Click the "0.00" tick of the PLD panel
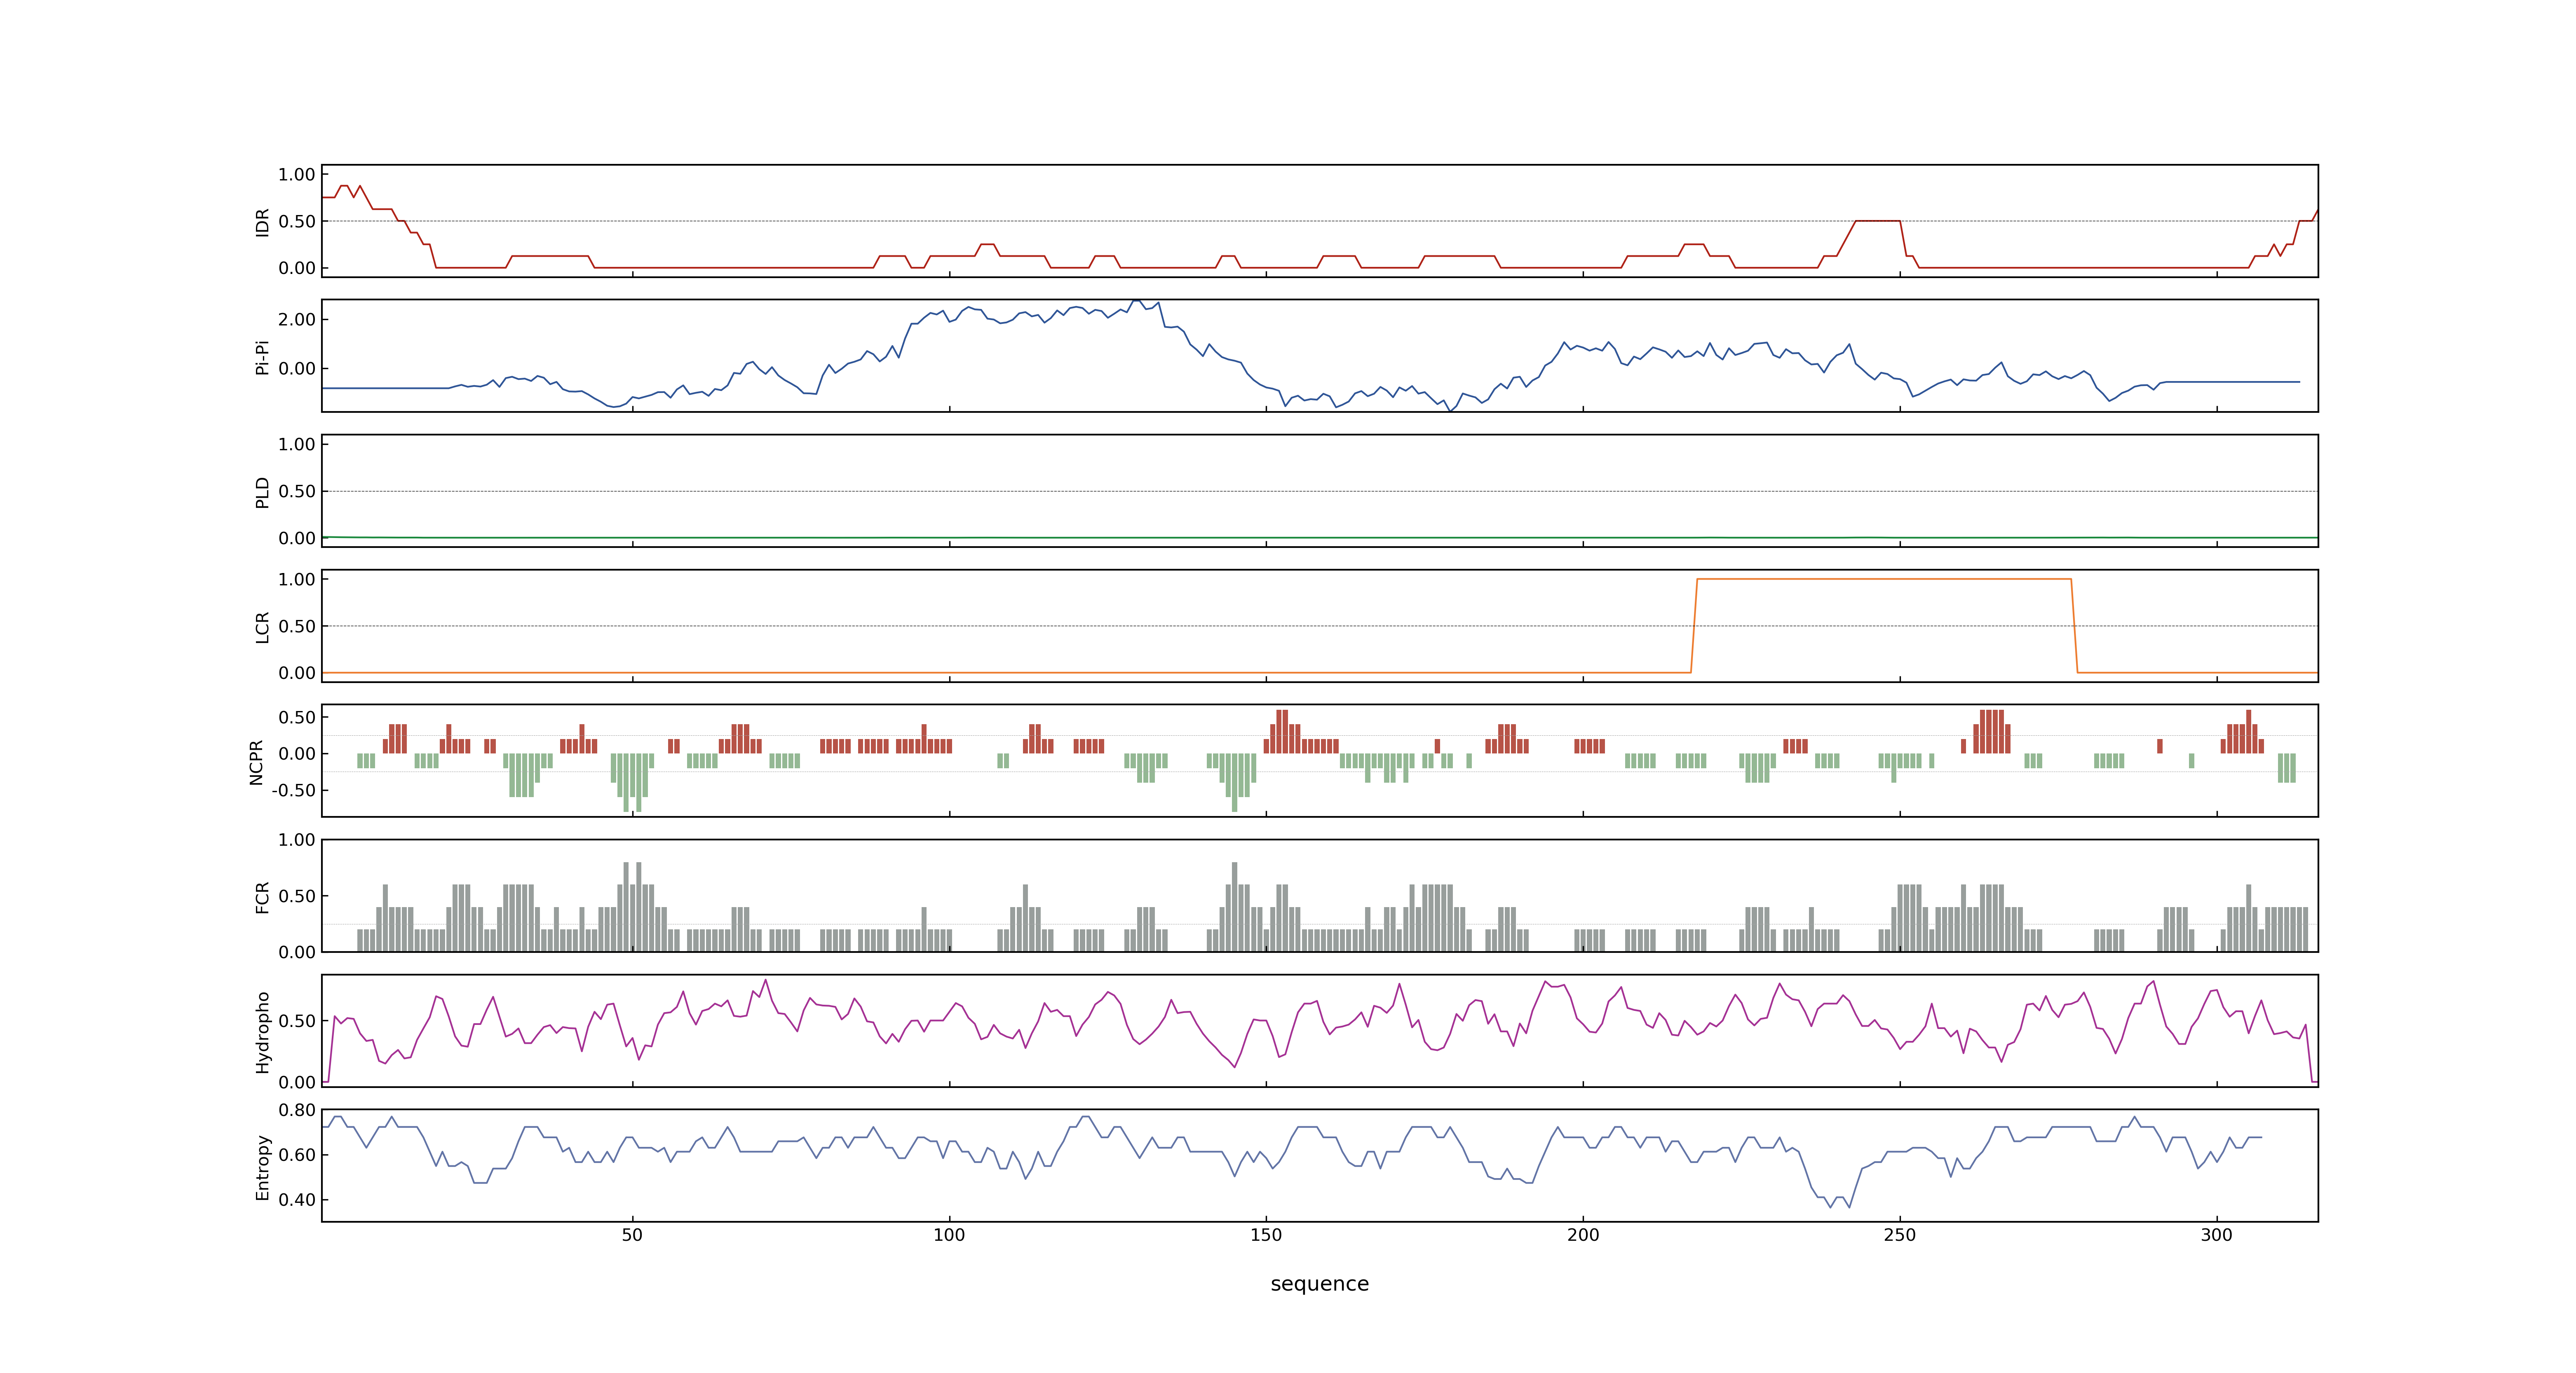 click(x=297, y=538)
